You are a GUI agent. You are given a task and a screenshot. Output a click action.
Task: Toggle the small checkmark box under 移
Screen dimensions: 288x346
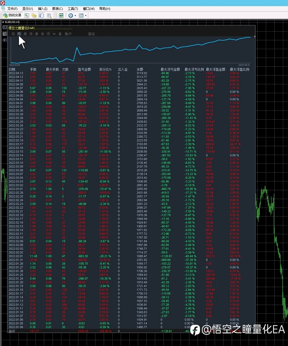[5, 40]
